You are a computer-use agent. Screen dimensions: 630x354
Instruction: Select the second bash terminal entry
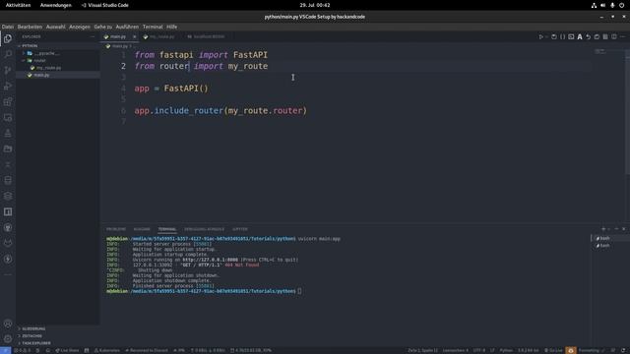coord(609,246)
